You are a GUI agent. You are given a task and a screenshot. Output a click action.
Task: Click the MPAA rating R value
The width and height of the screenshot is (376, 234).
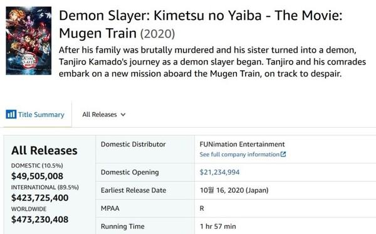pyautogui.click(x=202, y=208)
